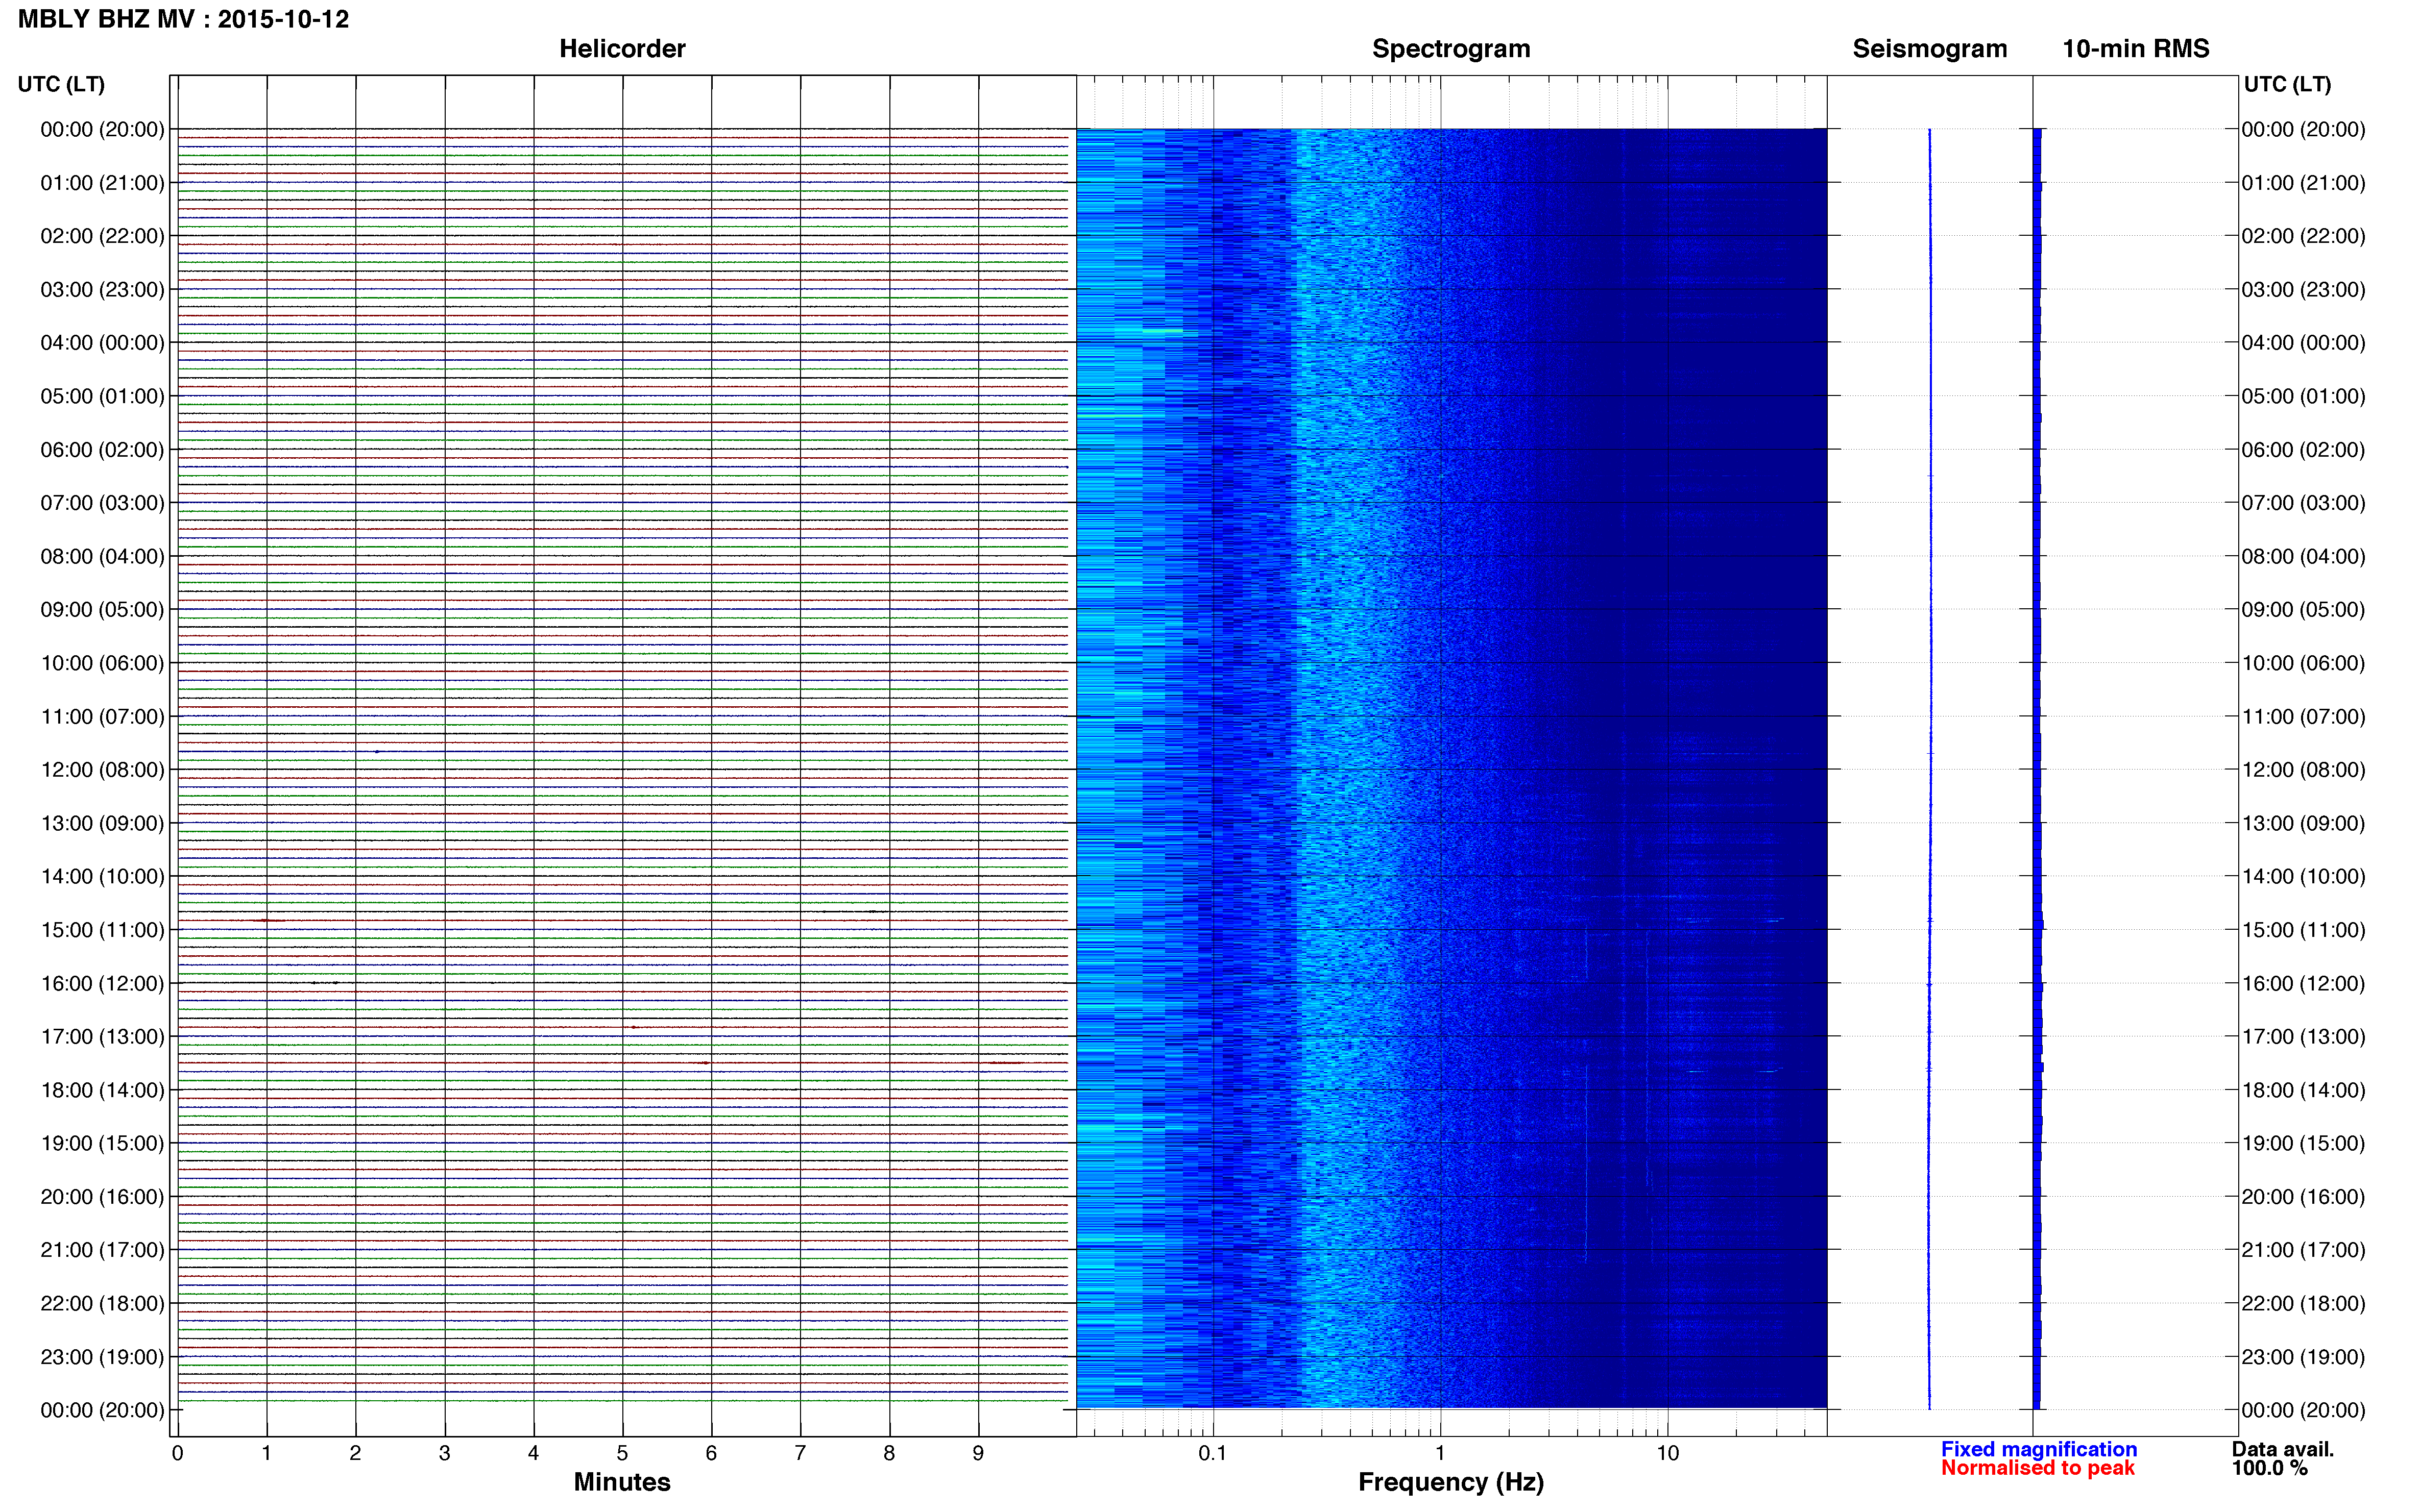This screenshot has width=2420, height=1512.
Task: Click the "Seismogram" panel heading
Action: pyautogui.click(x=1930, y=49)
